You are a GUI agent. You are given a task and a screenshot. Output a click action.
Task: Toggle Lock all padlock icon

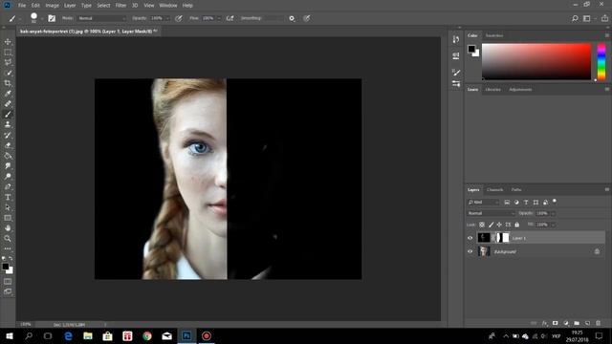516,225
